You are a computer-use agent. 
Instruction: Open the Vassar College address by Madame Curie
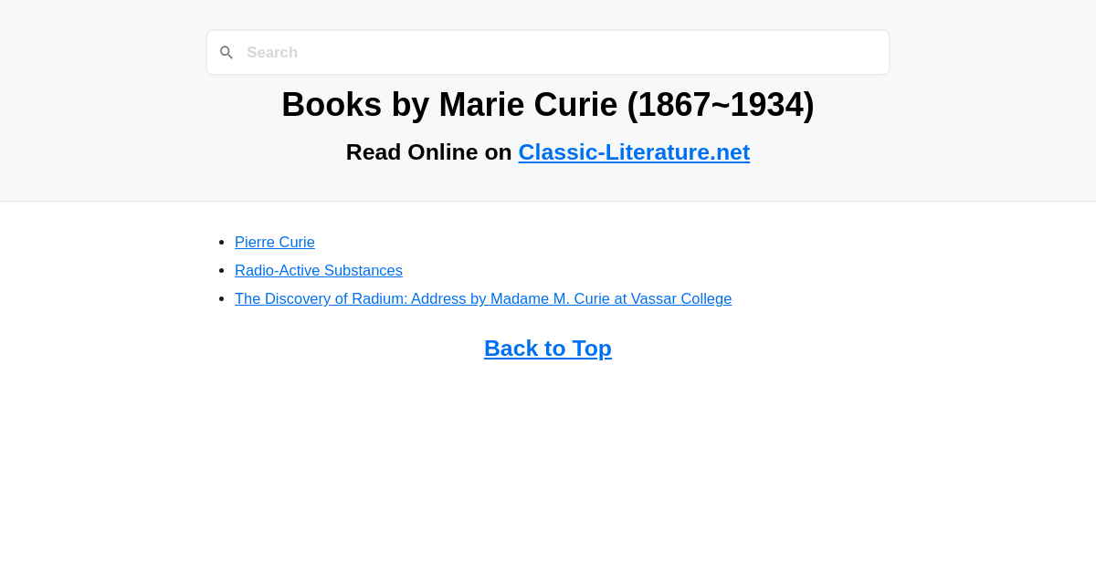coord(482,298)
